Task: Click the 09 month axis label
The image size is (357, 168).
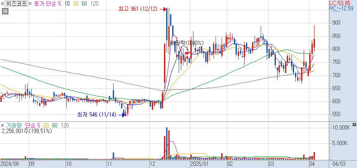Action: pos(32,164)
